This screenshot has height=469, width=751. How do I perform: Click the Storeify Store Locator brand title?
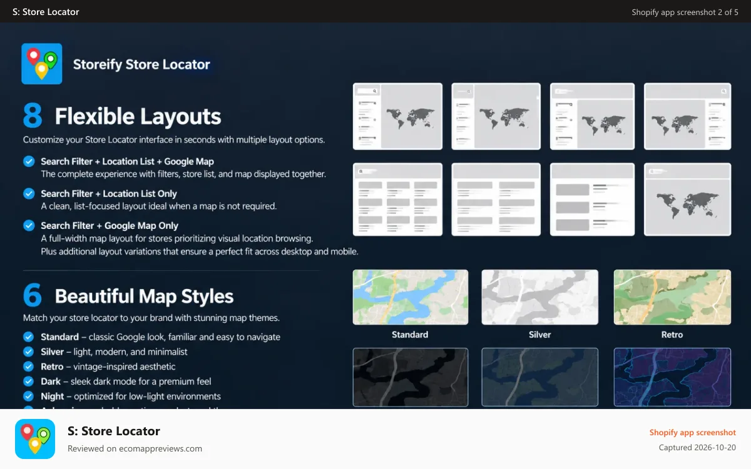point(141,64)
